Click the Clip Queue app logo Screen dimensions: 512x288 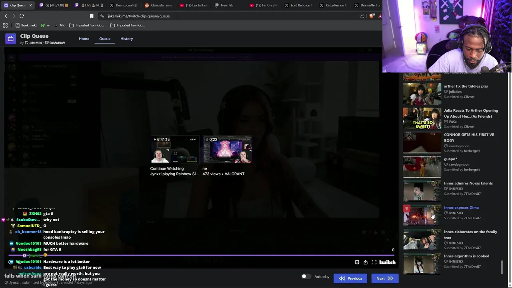tap(11, 38)
